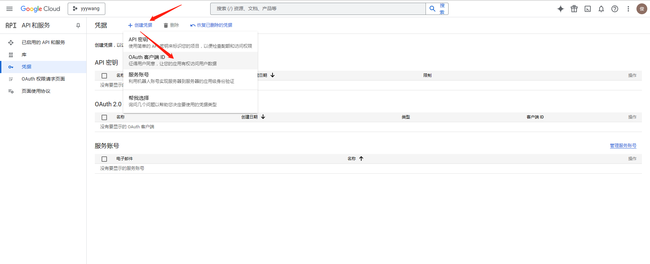Open the main navigation hamburger menu
Image resolution: width=650 pixels, height=264 pixels.
tap(9, 9)
